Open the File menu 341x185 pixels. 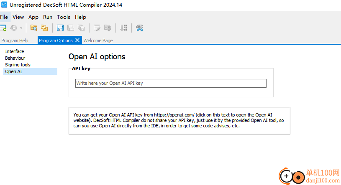(4, 17)
